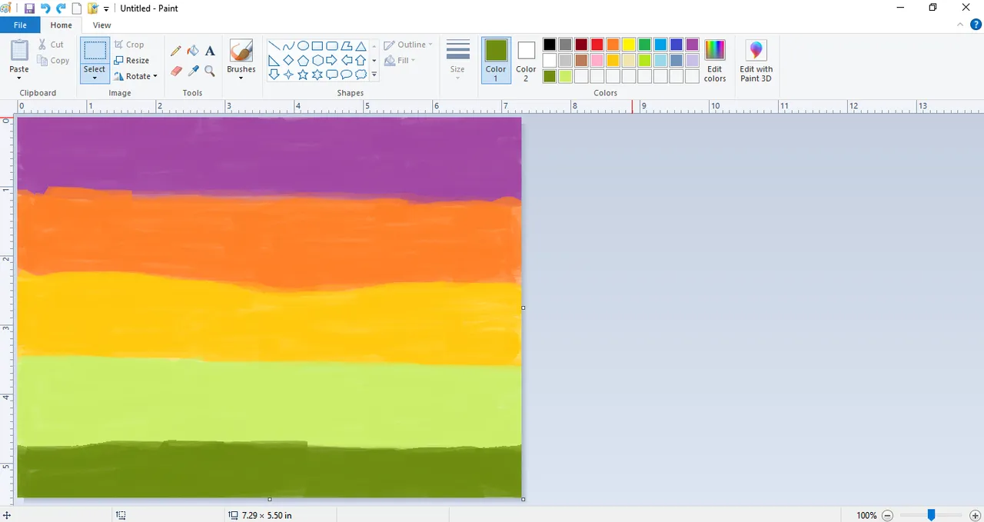Viewport: 984px width, 522px height.
Task: Pick the orange palette swatch
Action: click(613, 45)
